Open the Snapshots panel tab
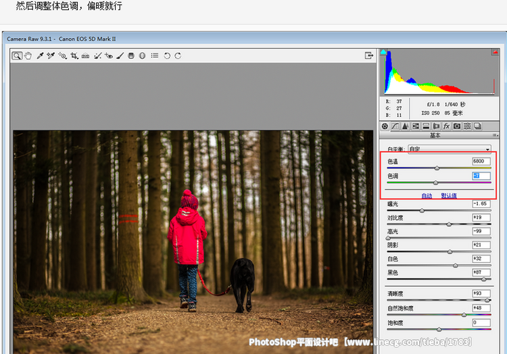The height and width of the screenshot is (354, 507). (477, 126)
